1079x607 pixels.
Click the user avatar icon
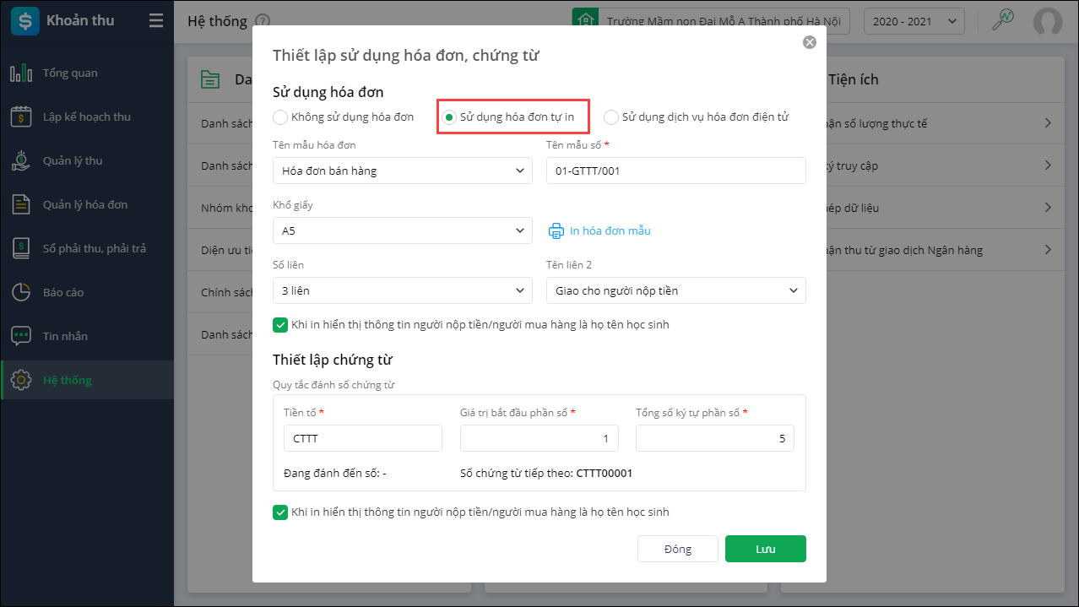click(1048, 21)
